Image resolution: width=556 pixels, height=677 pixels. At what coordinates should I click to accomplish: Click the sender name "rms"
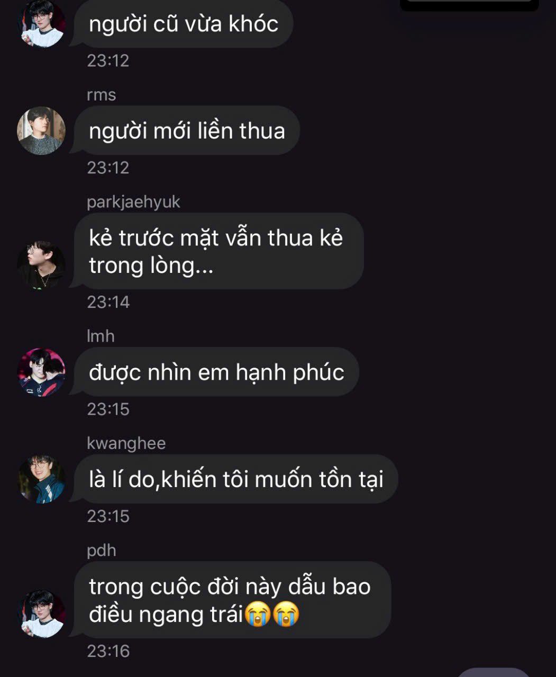[101, 95]
